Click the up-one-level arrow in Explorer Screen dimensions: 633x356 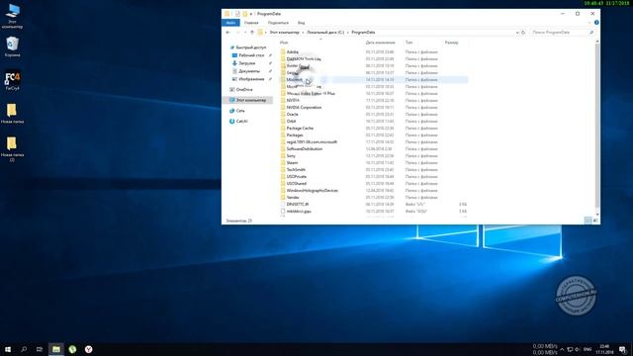[x=252, y=33]
